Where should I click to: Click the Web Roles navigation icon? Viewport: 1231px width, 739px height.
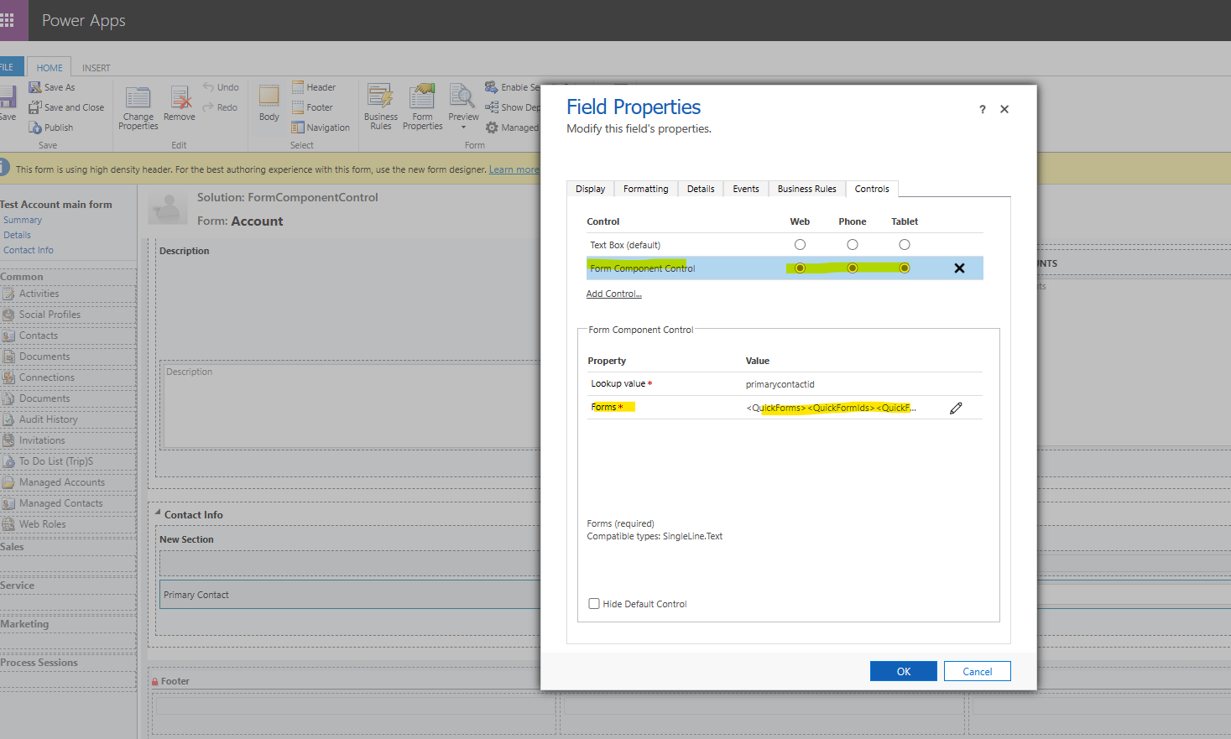8,524
